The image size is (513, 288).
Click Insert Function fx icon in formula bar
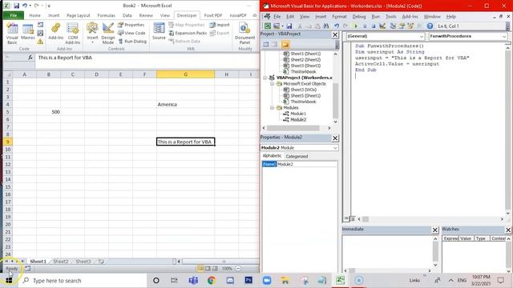(30, 58)
